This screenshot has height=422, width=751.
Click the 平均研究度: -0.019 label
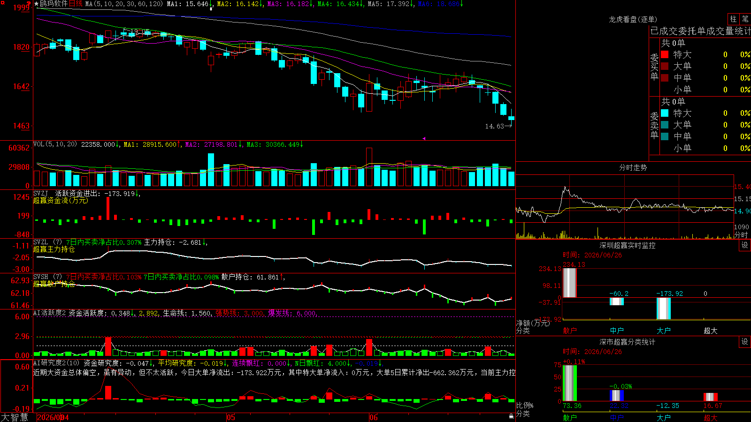(x=191, y=363)
